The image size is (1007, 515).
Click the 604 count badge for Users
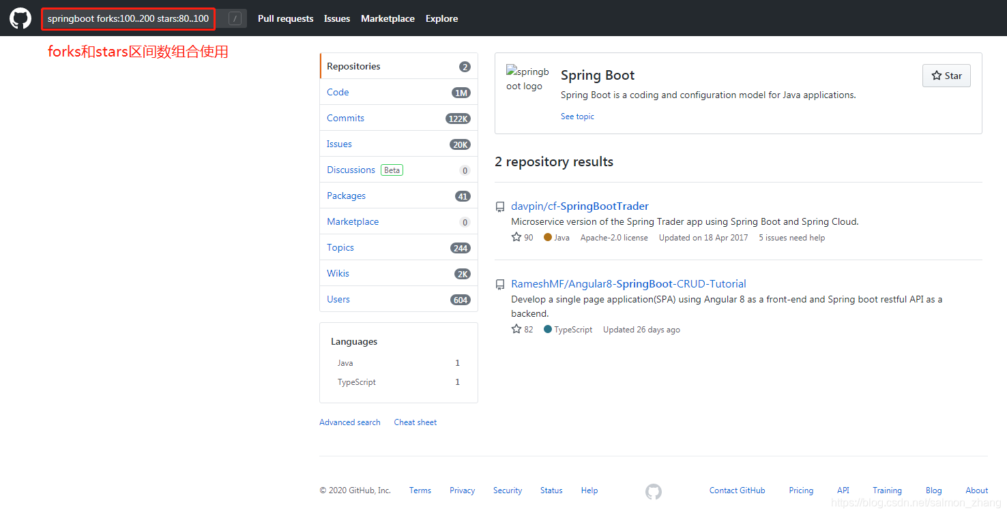pyautogui.click(x=461, y=300)
